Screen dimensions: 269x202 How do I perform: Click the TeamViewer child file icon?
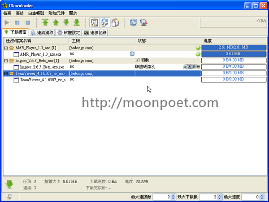[x=16, y=80]
